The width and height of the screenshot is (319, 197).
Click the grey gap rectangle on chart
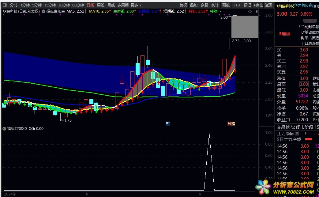click(x=245, y=27)
